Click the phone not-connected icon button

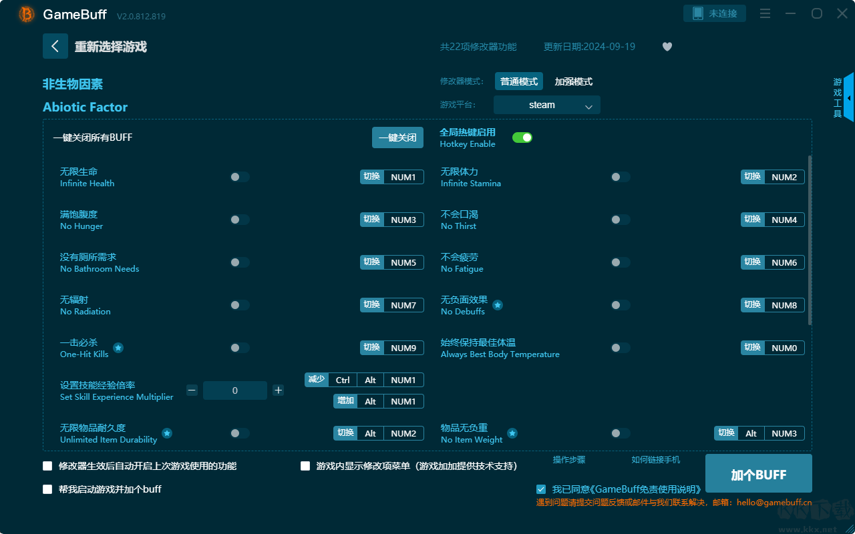pos(697,13)
